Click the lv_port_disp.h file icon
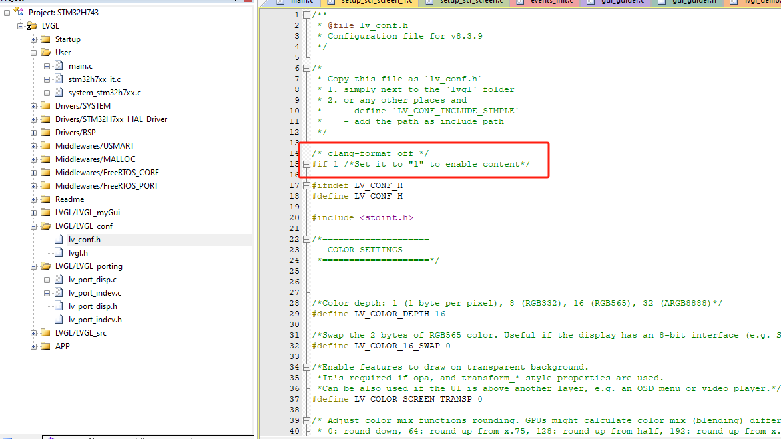This screenshot has height=439, width=781. [x=59, y=306]
